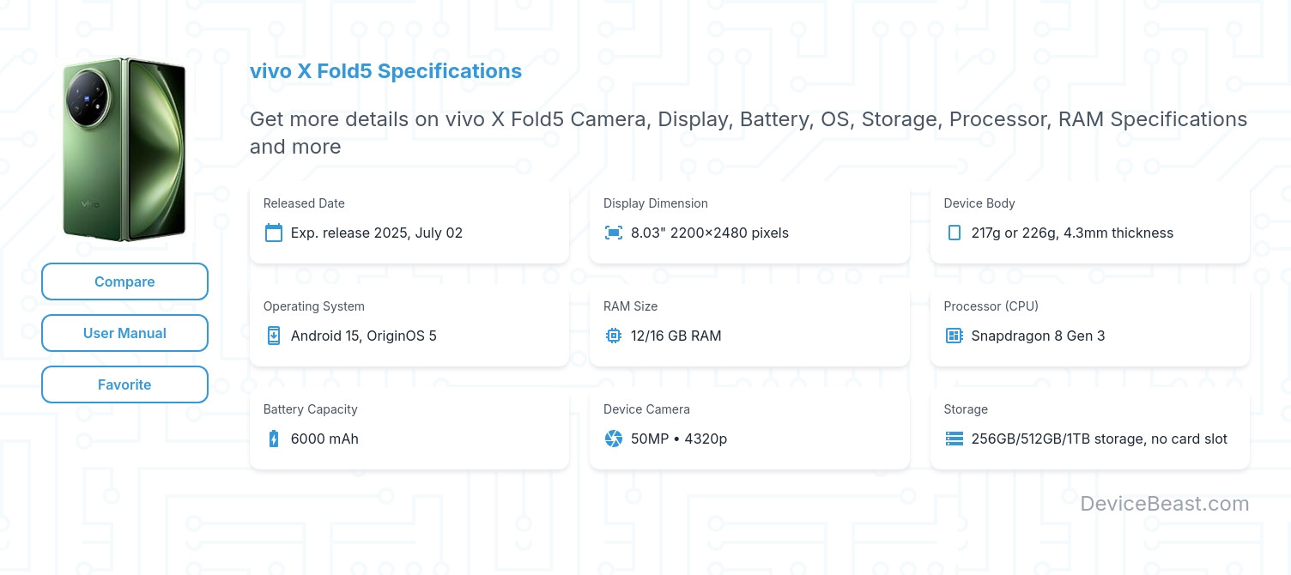The height and width of the screenshot is (575, 1291).
Task: Click the RAM chip icon
Action: 614,336
